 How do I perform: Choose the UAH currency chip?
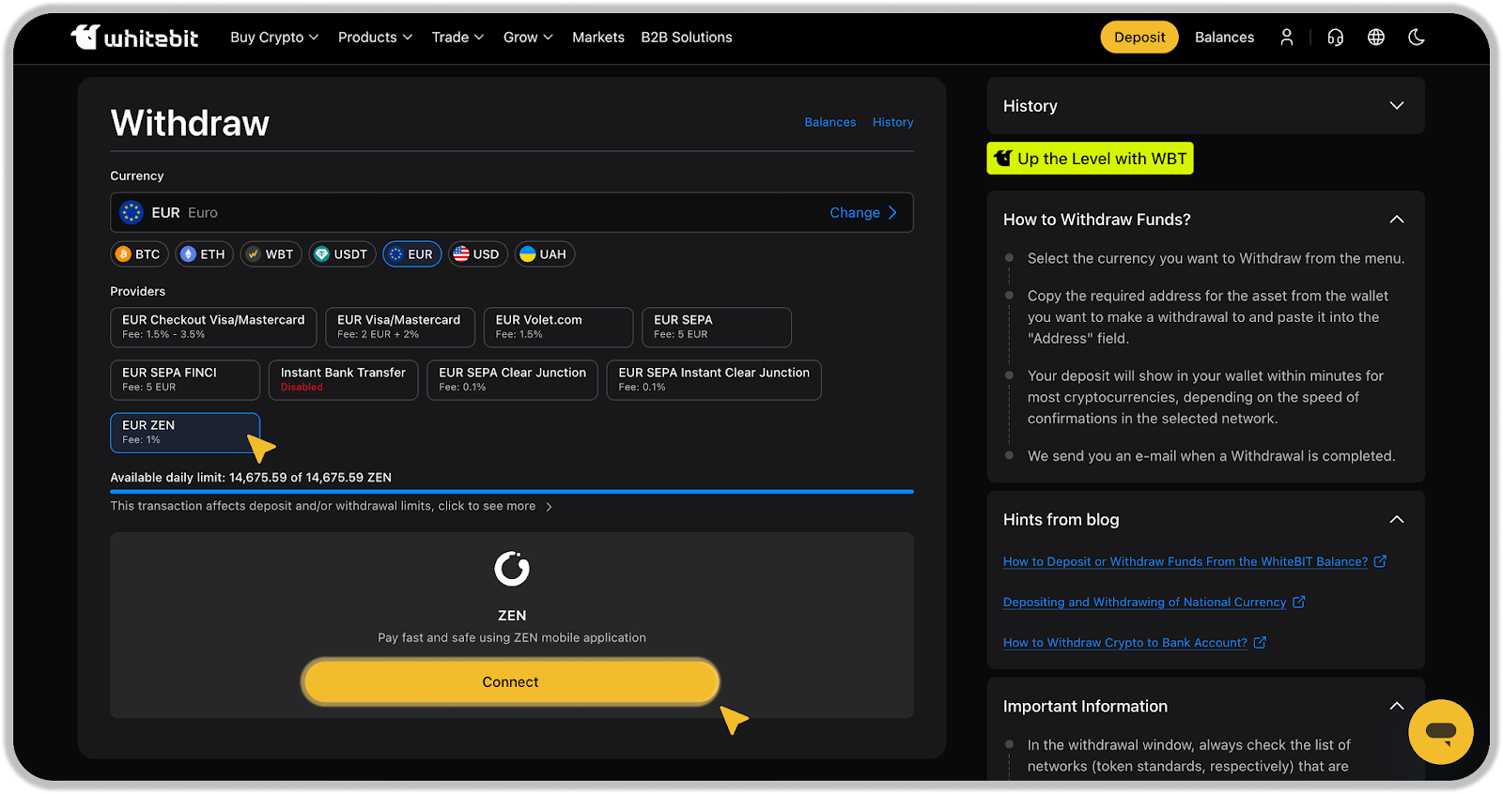coord(544,254)
